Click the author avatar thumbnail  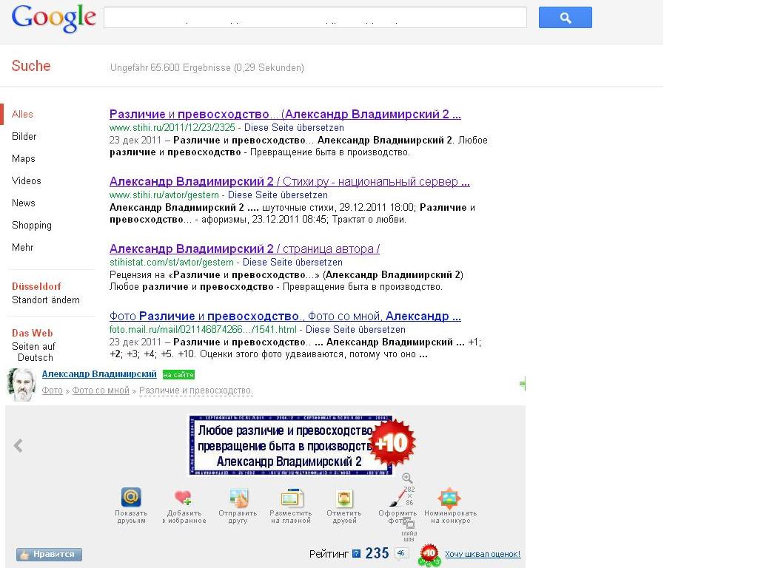pos(21,385)
